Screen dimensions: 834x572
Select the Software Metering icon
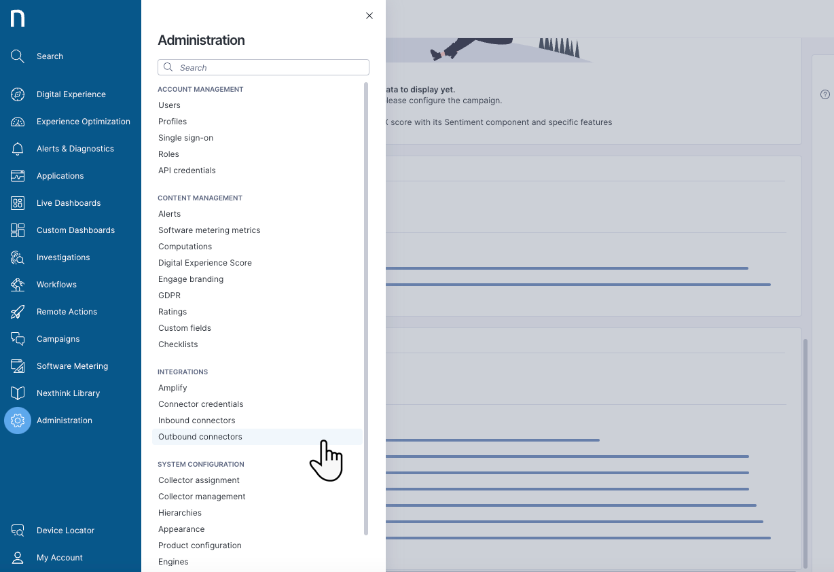[18, 366]
